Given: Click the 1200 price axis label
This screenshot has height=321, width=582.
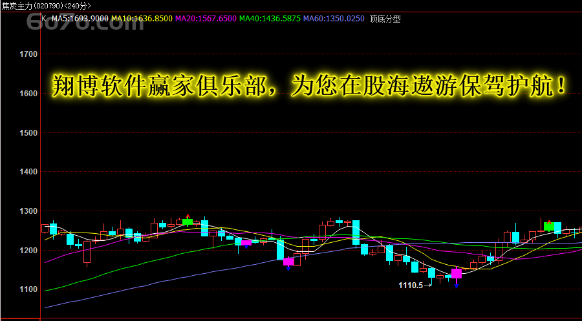Looking at the screenshot, I should (x=28, y=250).
